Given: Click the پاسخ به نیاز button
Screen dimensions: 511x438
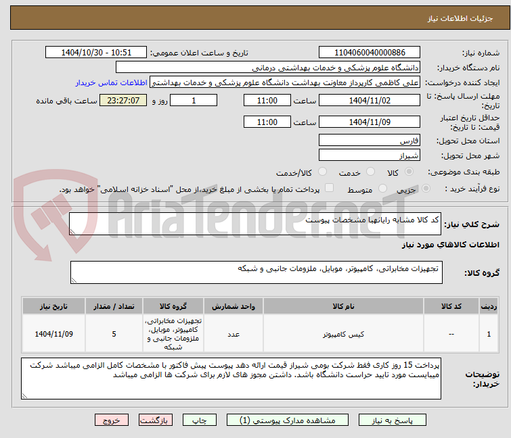Looking at the screenshot, I should click(x=392, y=420).
